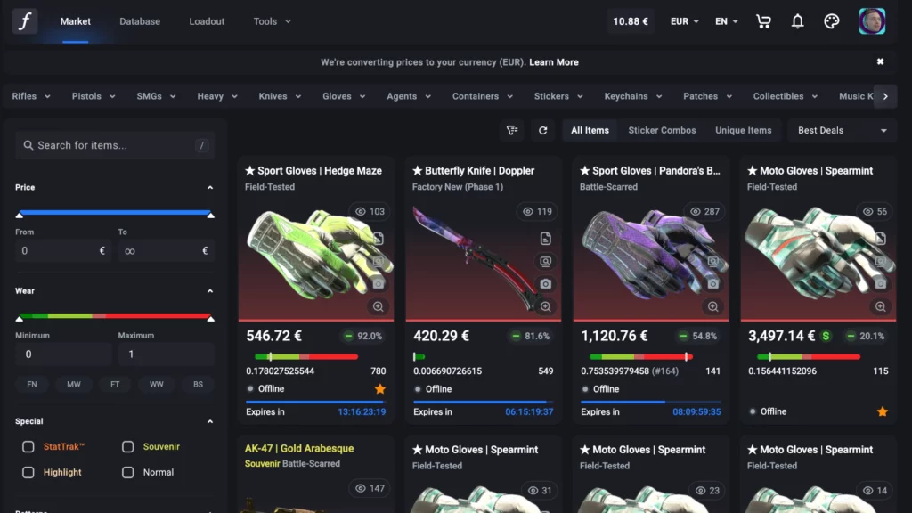
Task: Open the Tools dropdown menu
Action: (x=273, y=21)
